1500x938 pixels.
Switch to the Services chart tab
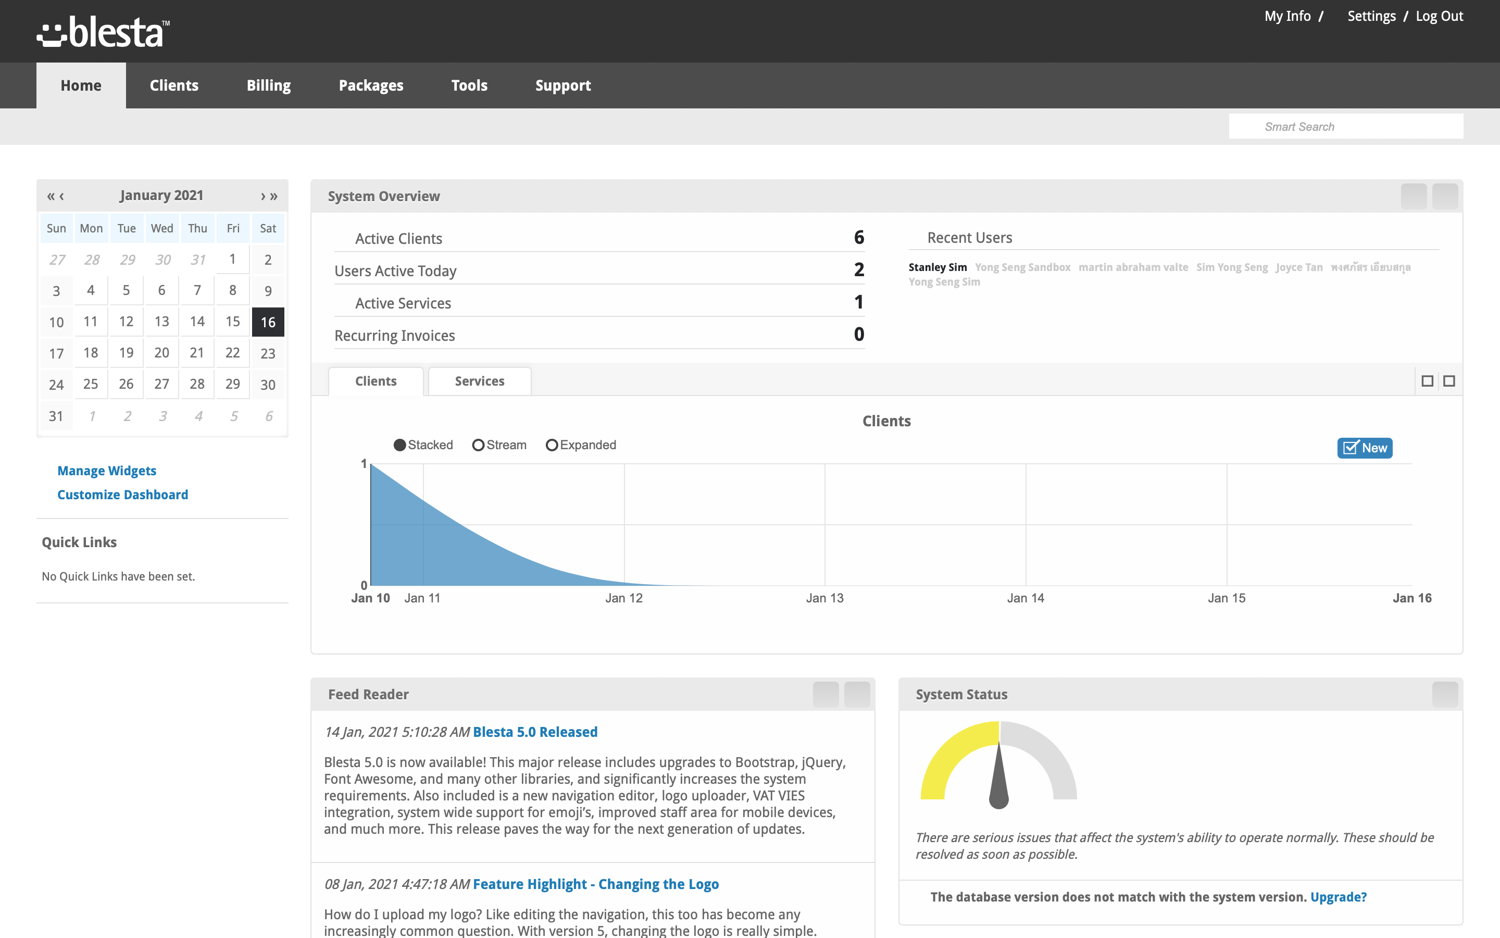point(480,381)
